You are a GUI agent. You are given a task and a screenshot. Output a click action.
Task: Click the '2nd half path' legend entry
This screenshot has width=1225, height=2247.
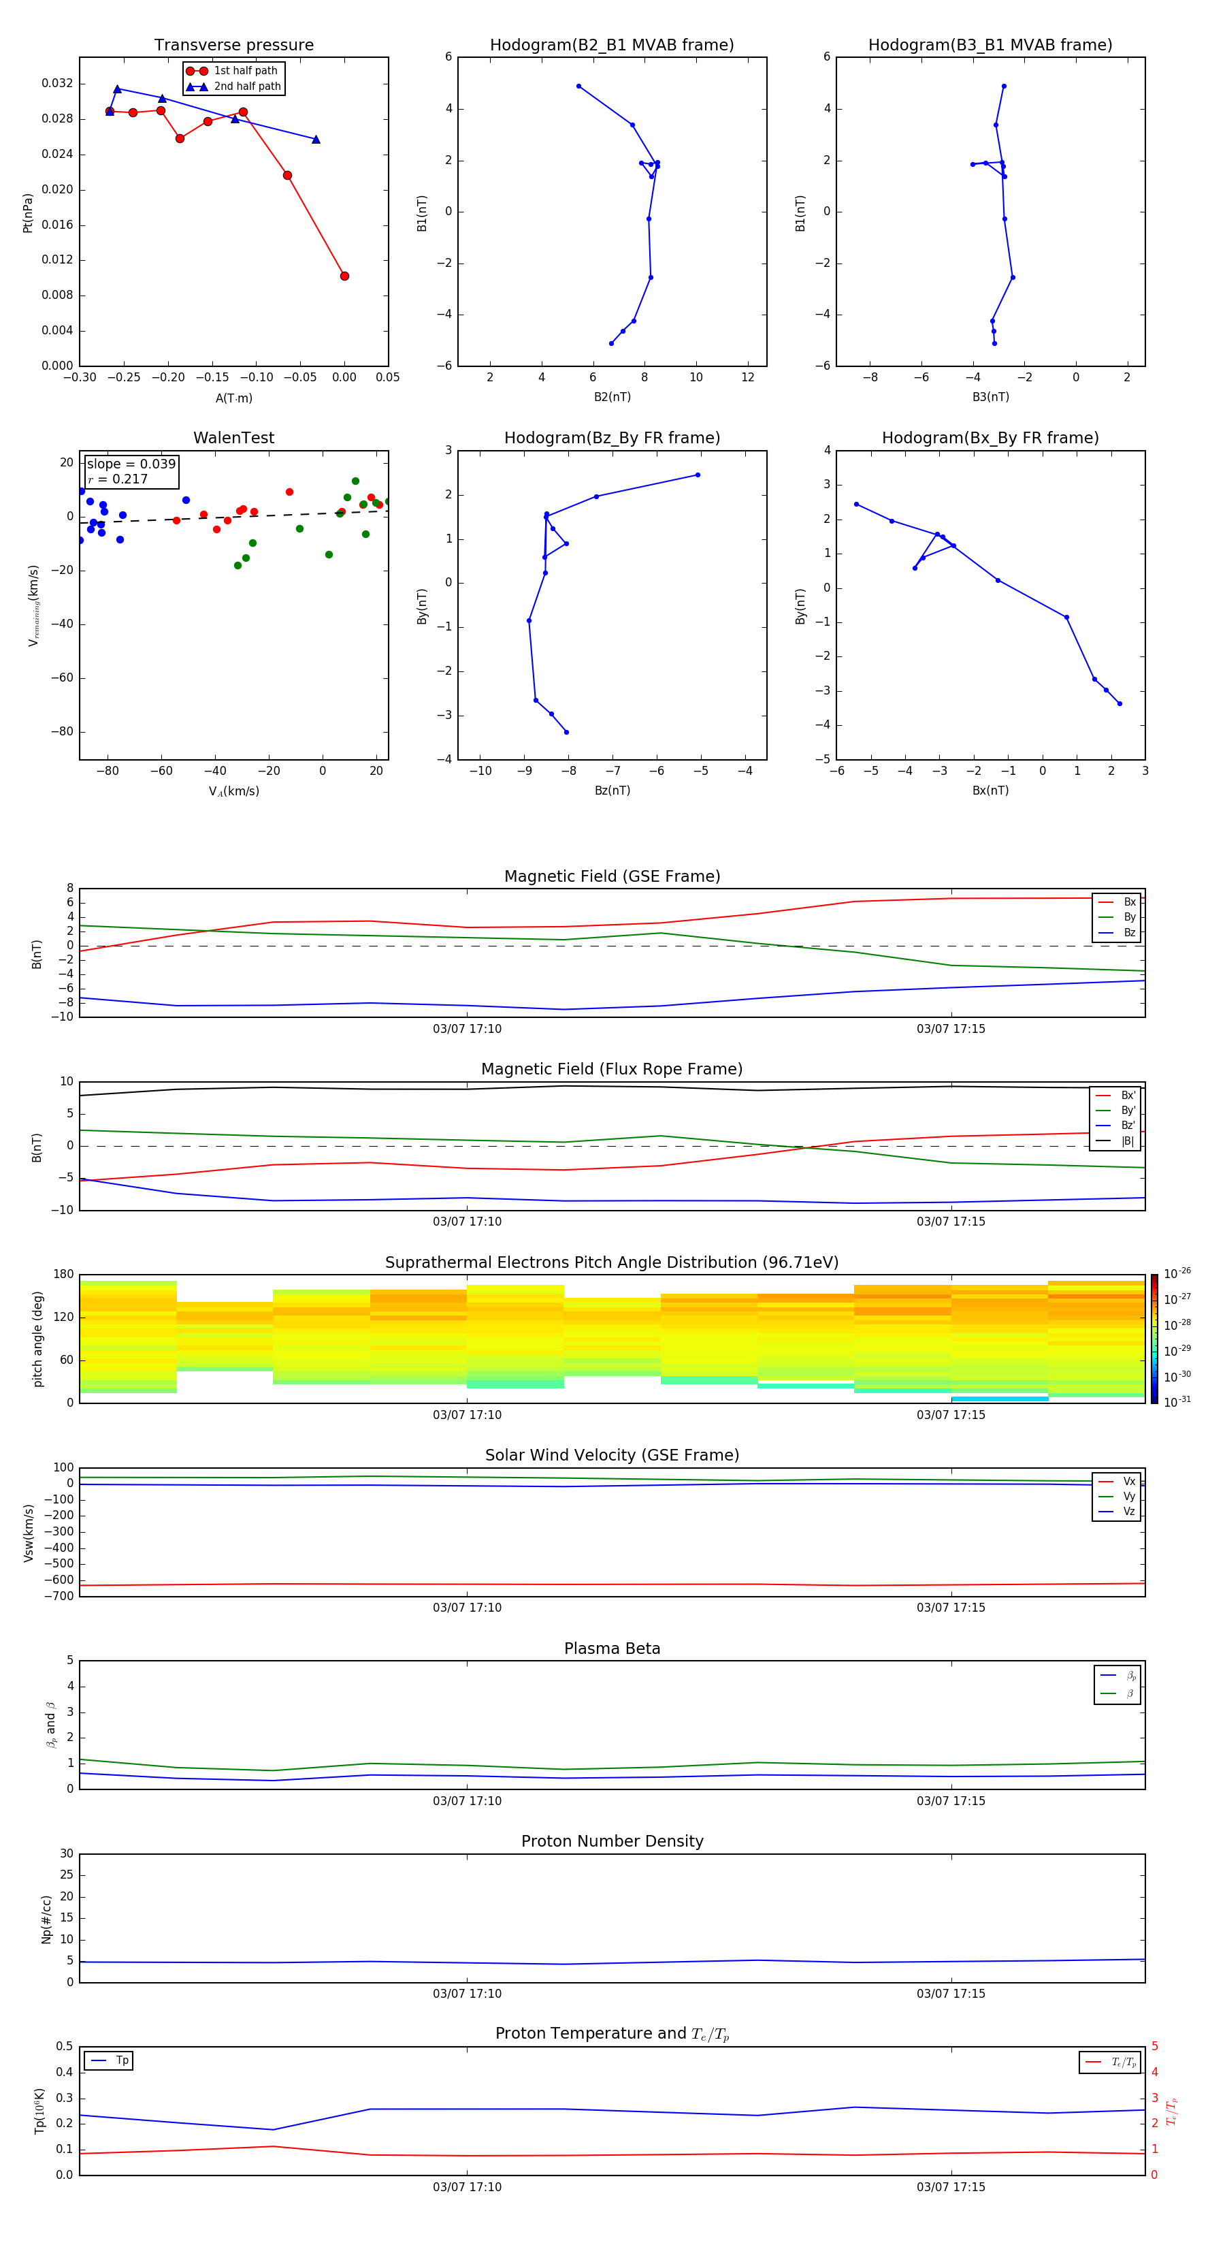click(x=233, y=86)
